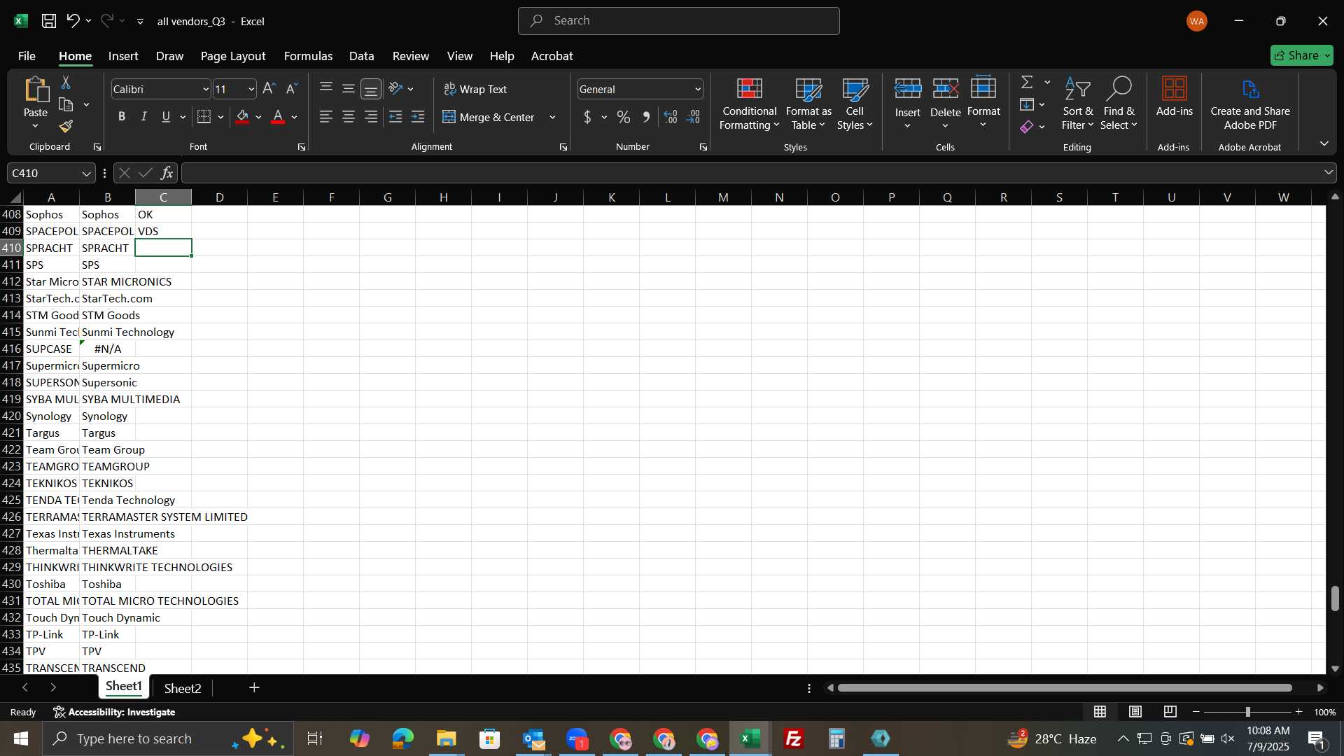Screen dimensions: 1344x756
Task: Click the zoom slider handle
Action: pos(1247,712)
